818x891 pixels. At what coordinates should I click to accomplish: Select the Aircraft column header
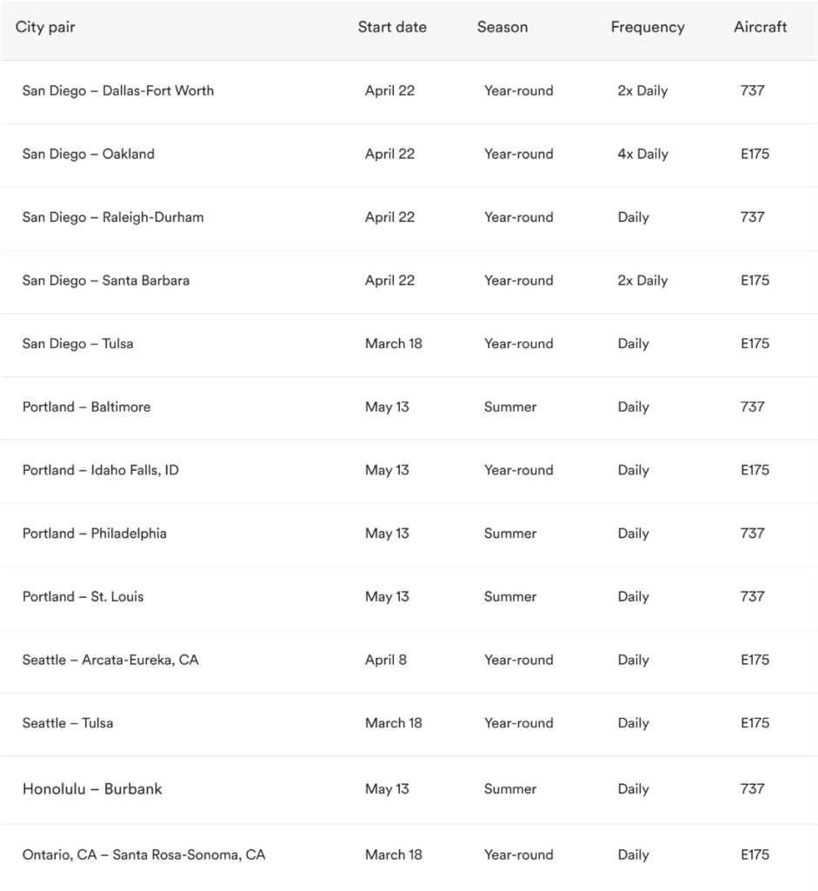(x=760, y=27)
